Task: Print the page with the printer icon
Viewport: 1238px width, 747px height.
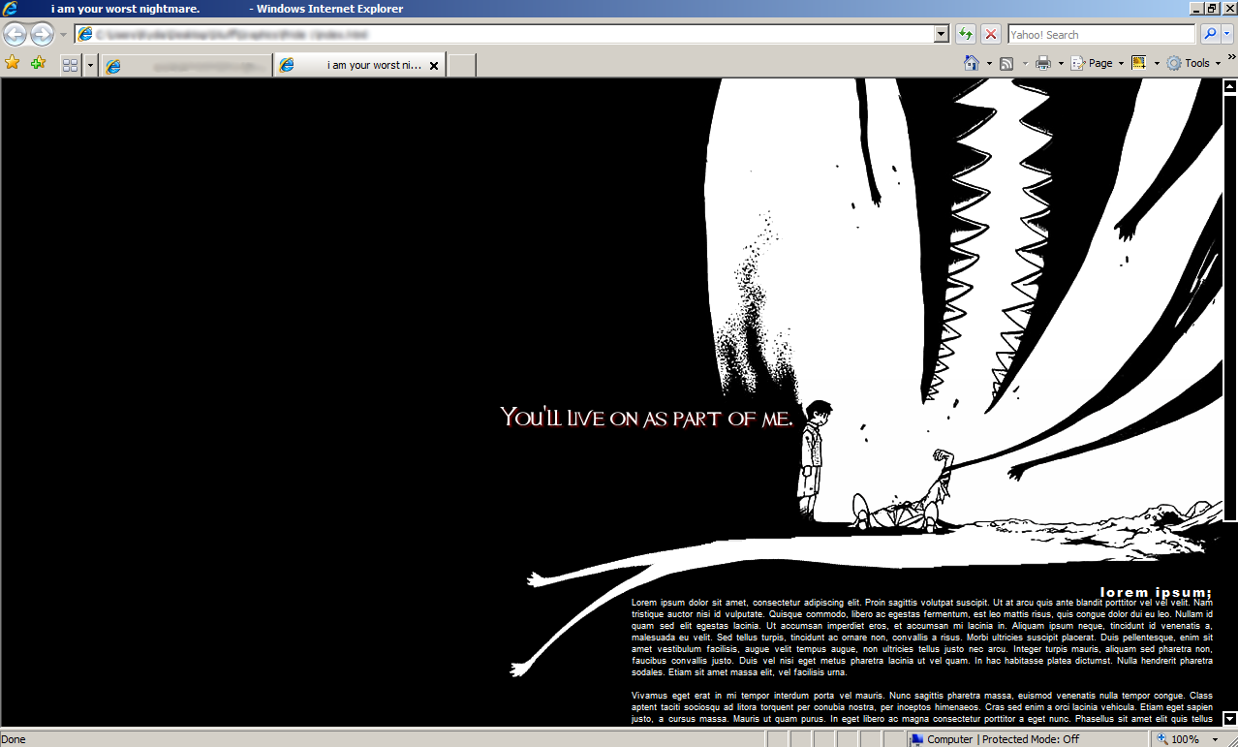Action: 1043,63
